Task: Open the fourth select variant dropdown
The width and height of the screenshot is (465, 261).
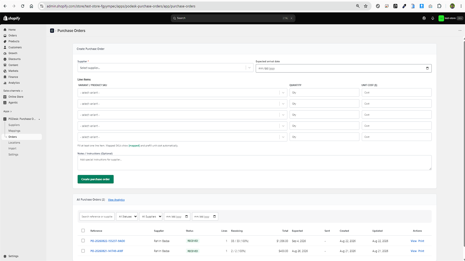Action: [182, 126]
